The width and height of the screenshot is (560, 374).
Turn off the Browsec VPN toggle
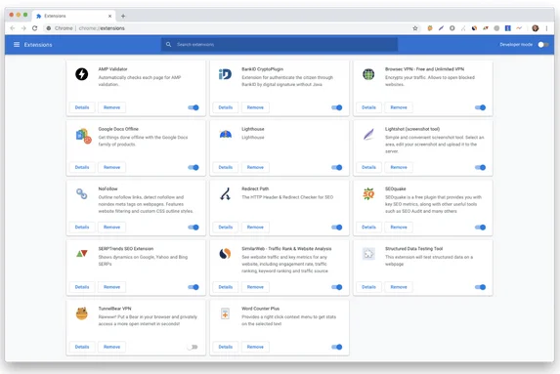point(481,107)
